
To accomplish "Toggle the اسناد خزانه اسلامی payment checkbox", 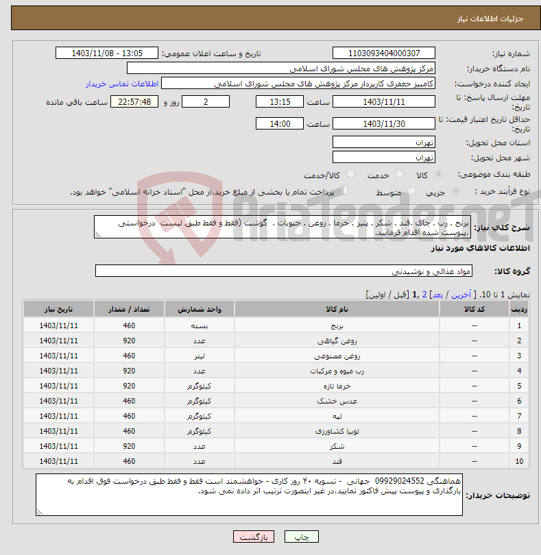I will pyautogui.click(x=344, y=190).
